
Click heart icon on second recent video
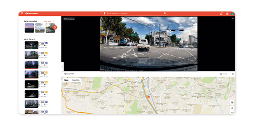(x=45, y=56)
